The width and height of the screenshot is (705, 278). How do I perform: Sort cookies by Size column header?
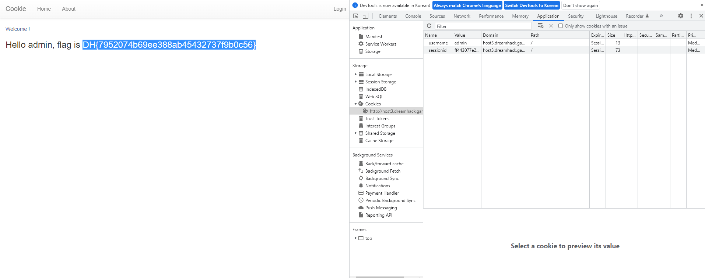click(614, 35)
